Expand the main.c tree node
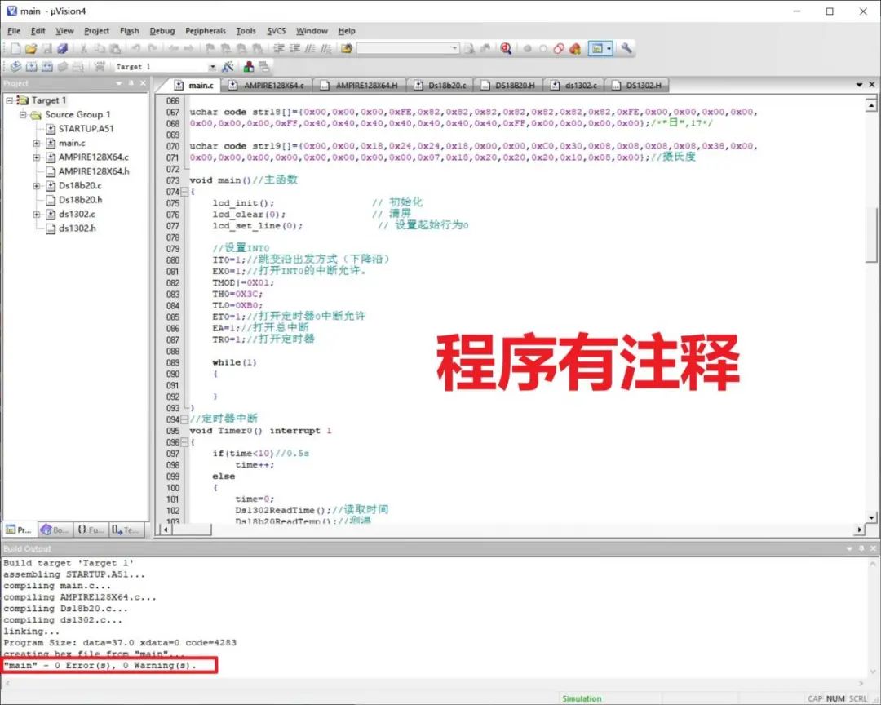 pos(37,144)
